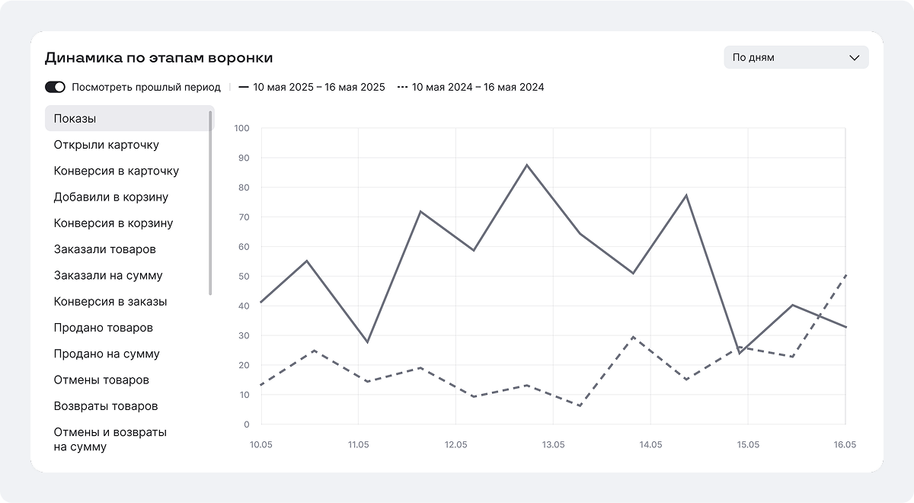The height and width of the screenshot is (503, 914).
Task: Click the '100' y-axis value
Action: coord(242,128)
